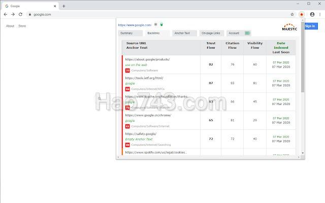
Task: Open the https://www.google.com link in popup
Action: (135, 25)
